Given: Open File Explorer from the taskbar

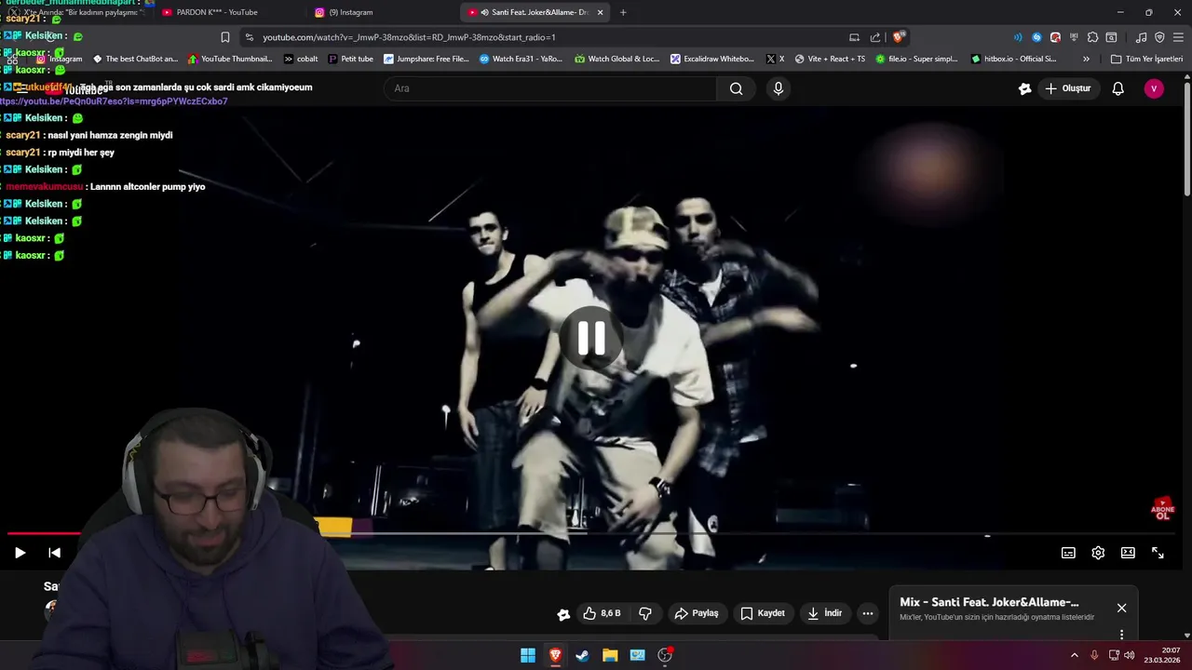Looking at the screenshot, I should pos(610,655).
